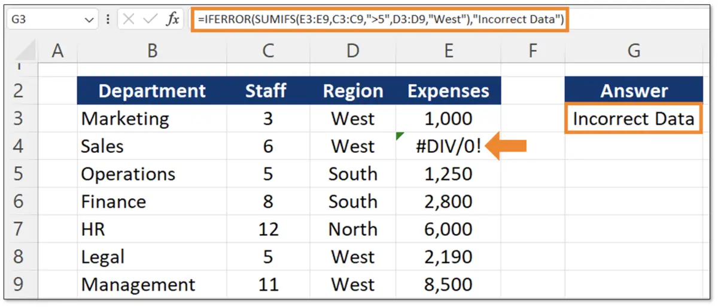Open the Name Box dropdown arrow
The image size is (718, 307).
point(90,20)
